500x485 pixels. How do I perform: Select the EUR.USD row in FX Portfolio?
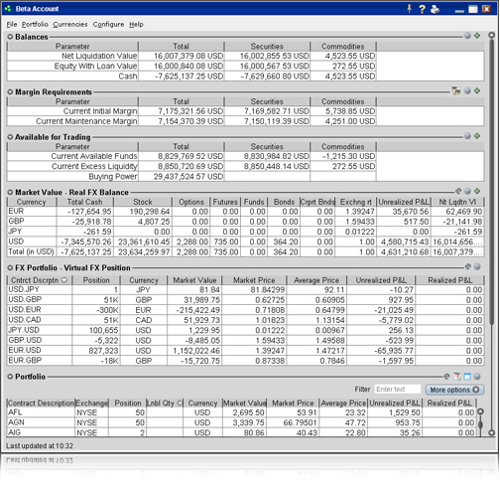(245, 351)
